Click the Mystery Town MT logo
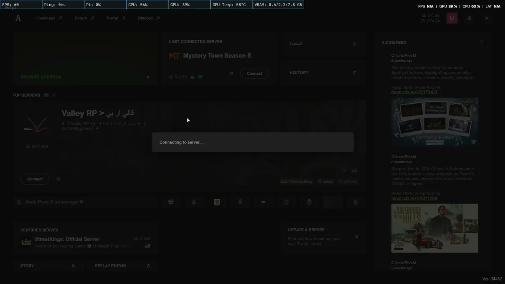The image size is (505, 284). click(174, 56)
